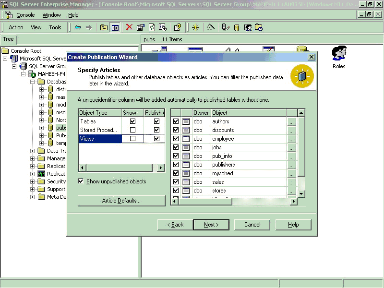Click the back arrow in the toolbar
The height and width of the screenshot is (288, 384).
coord(78,27)
